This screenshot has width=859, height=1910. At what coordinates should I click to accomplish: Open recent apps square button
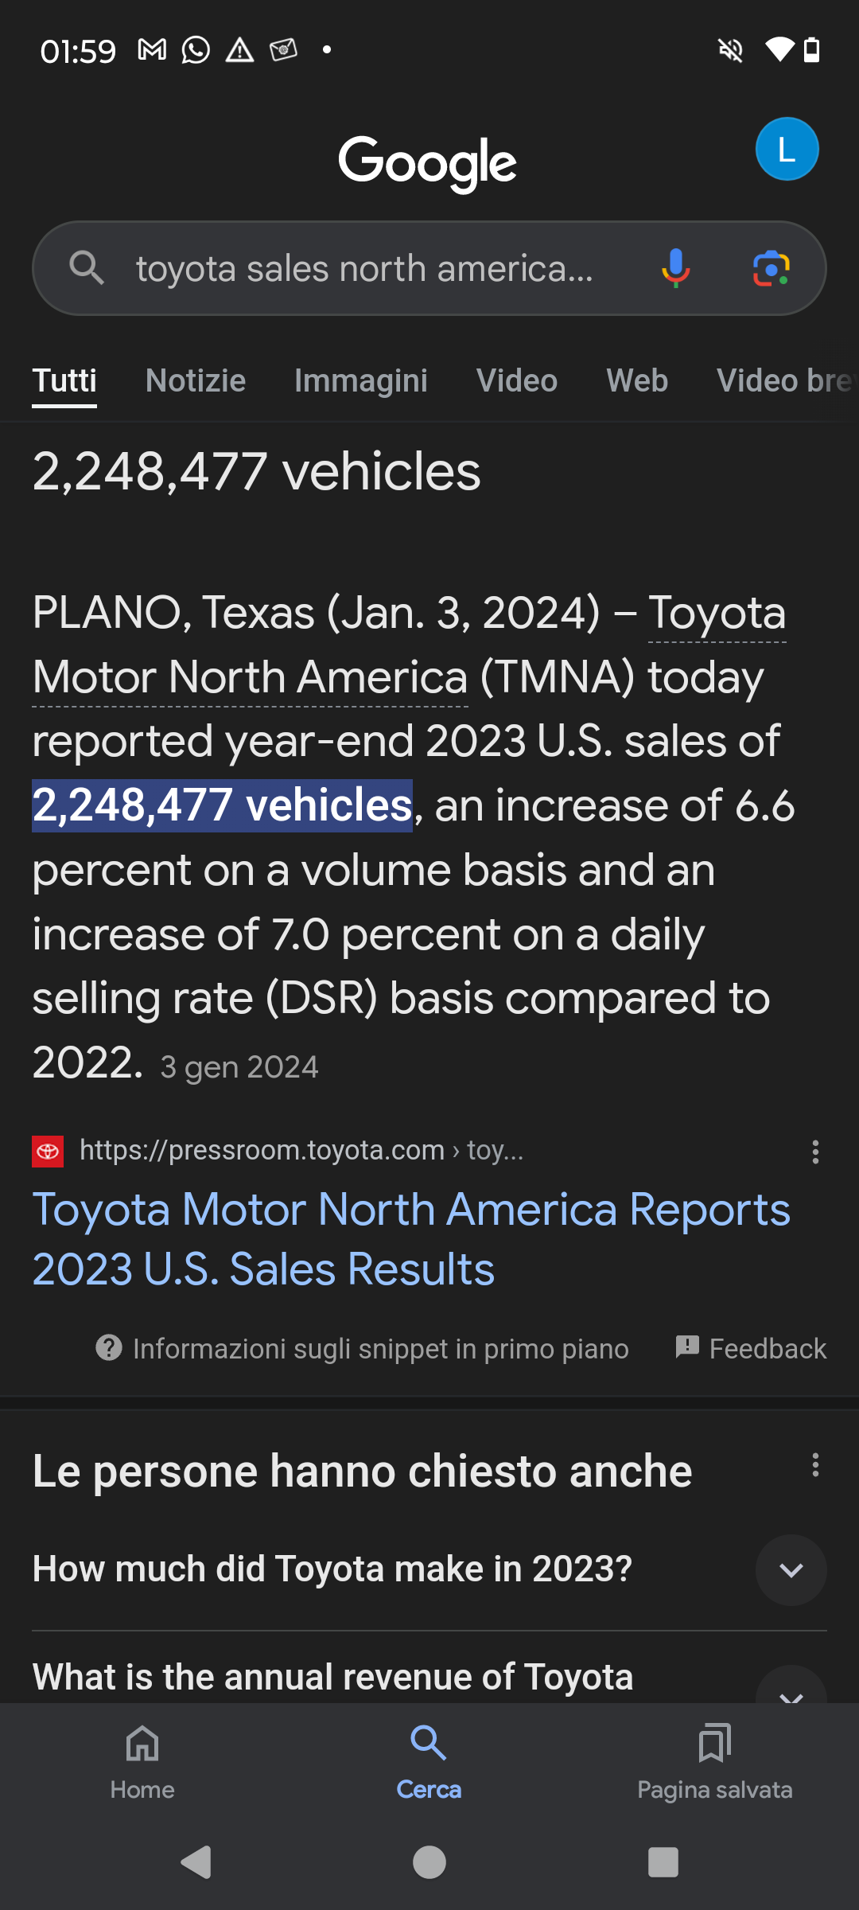(x=663, y=1862)
